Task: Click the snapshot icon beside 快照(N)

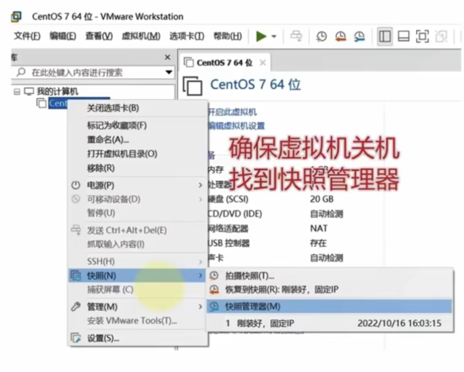Action: click(x=76, y=276)
